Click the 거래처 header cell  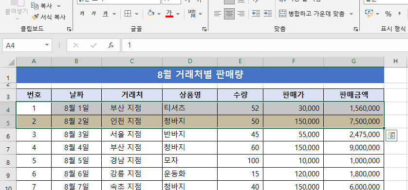[132, 95]
